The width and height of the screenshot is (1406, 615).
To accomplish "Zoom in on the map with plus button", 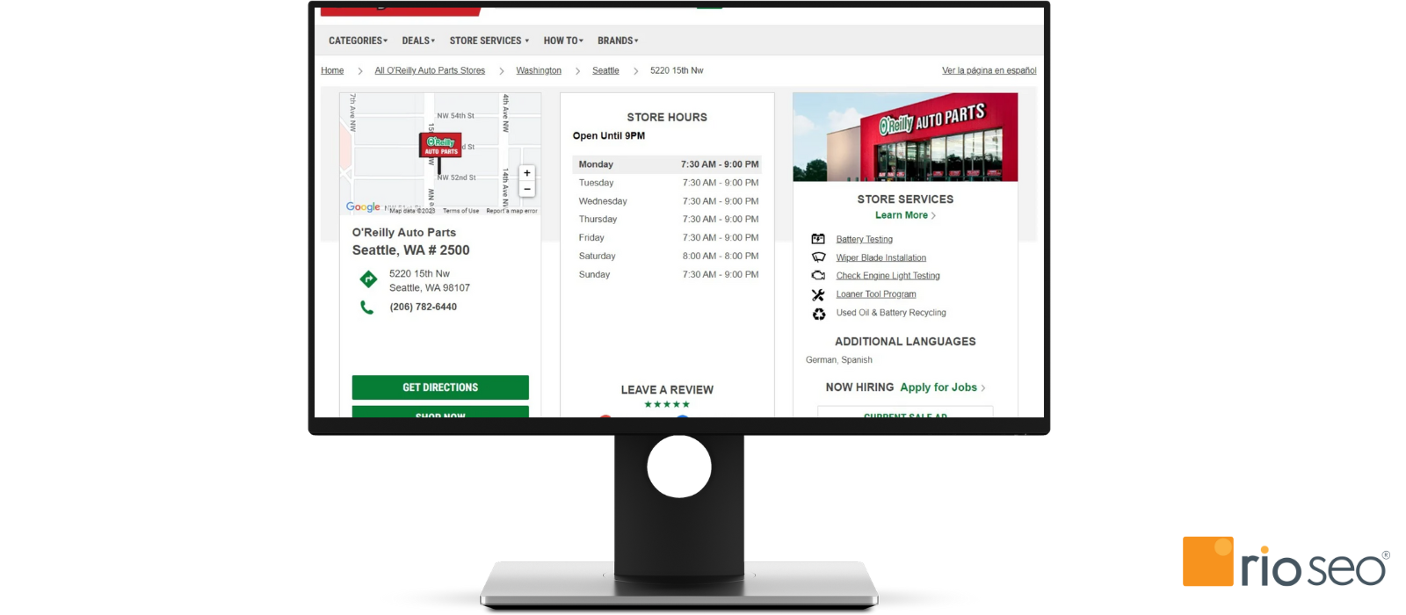I will [x=527, y=173].
